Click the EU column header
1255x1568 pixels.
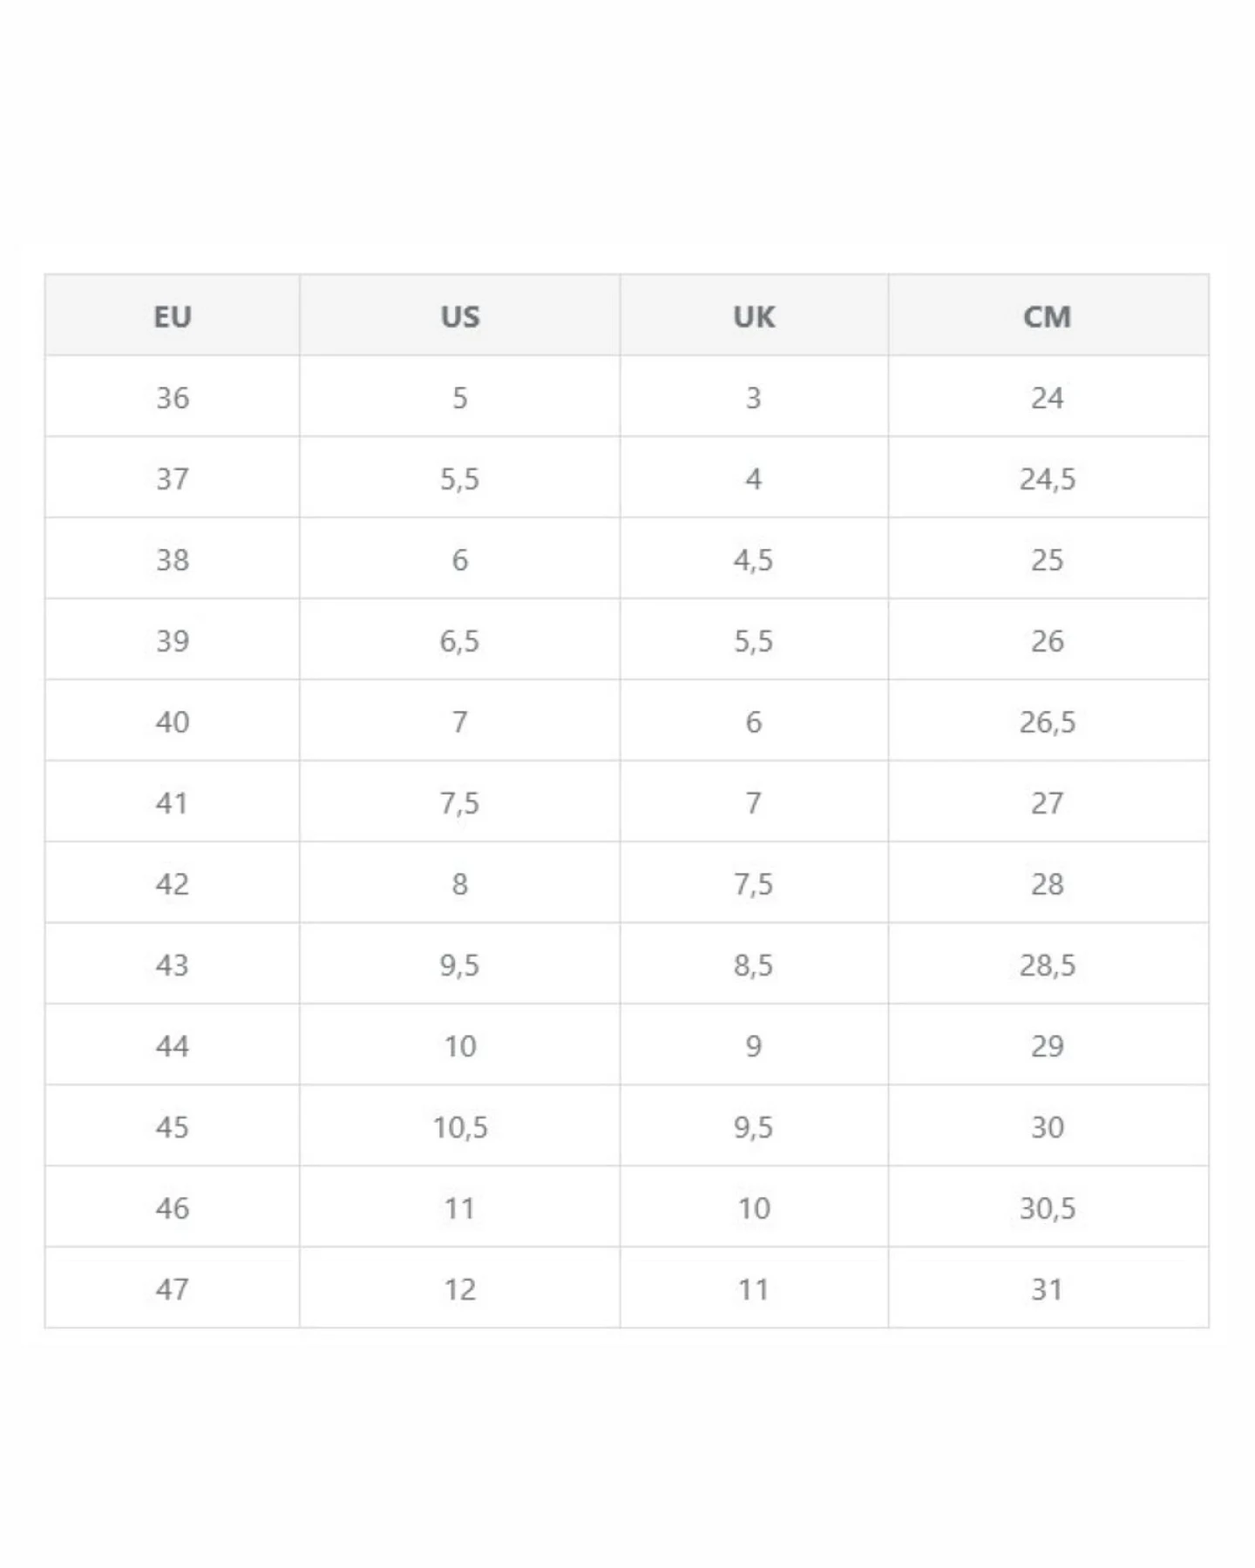[173, 315]
